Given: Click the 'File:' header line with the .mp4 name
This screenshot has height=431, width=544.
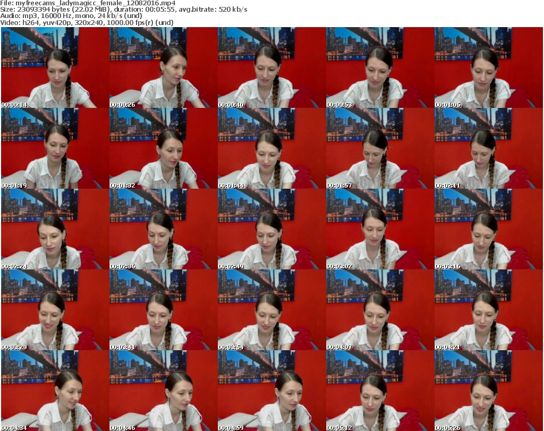Looking at the screenshot, I should point(88,3).
